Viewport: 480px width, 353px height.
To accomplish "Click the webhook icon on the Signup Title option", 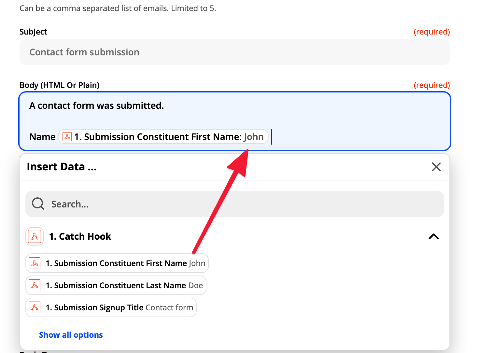I will (x=35, y=307).
